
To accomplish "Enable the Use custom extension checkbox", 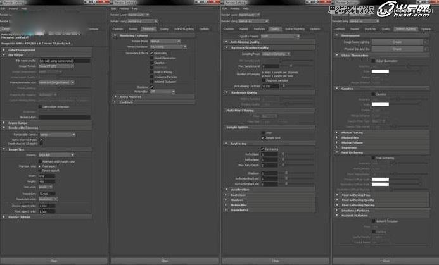I will (x=41, y=107).
